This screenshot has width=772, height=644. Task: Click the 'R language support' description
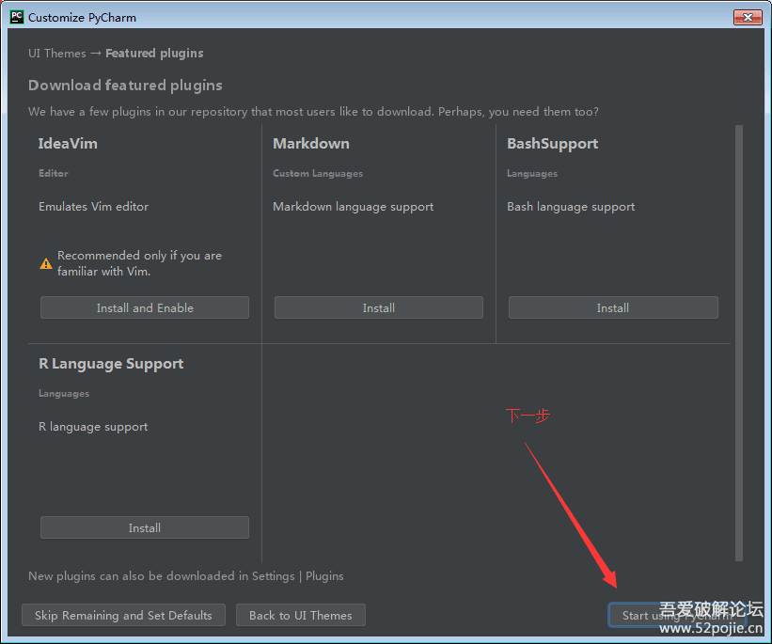point(93,427)
